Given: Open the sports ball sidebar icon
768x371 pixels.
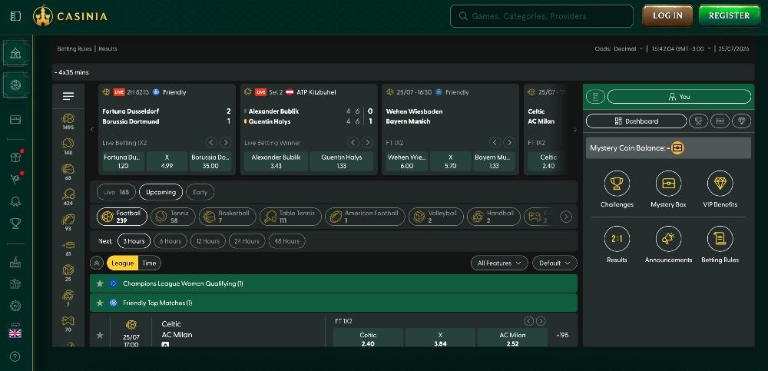Looking at the screenshot, I should [15, 85].
